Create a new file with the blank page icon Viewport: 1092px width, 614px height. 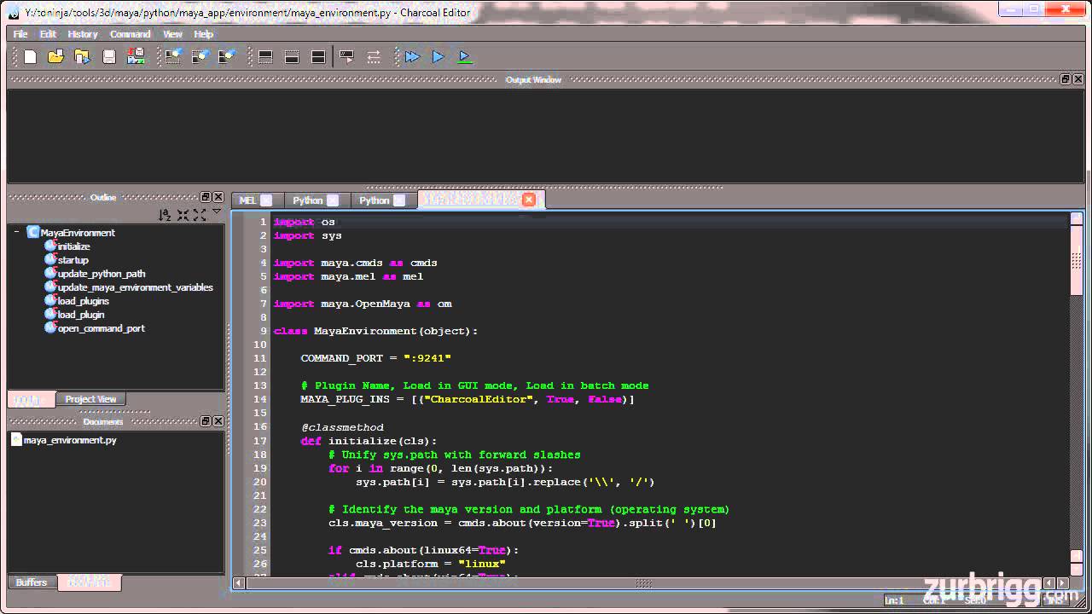30,57
